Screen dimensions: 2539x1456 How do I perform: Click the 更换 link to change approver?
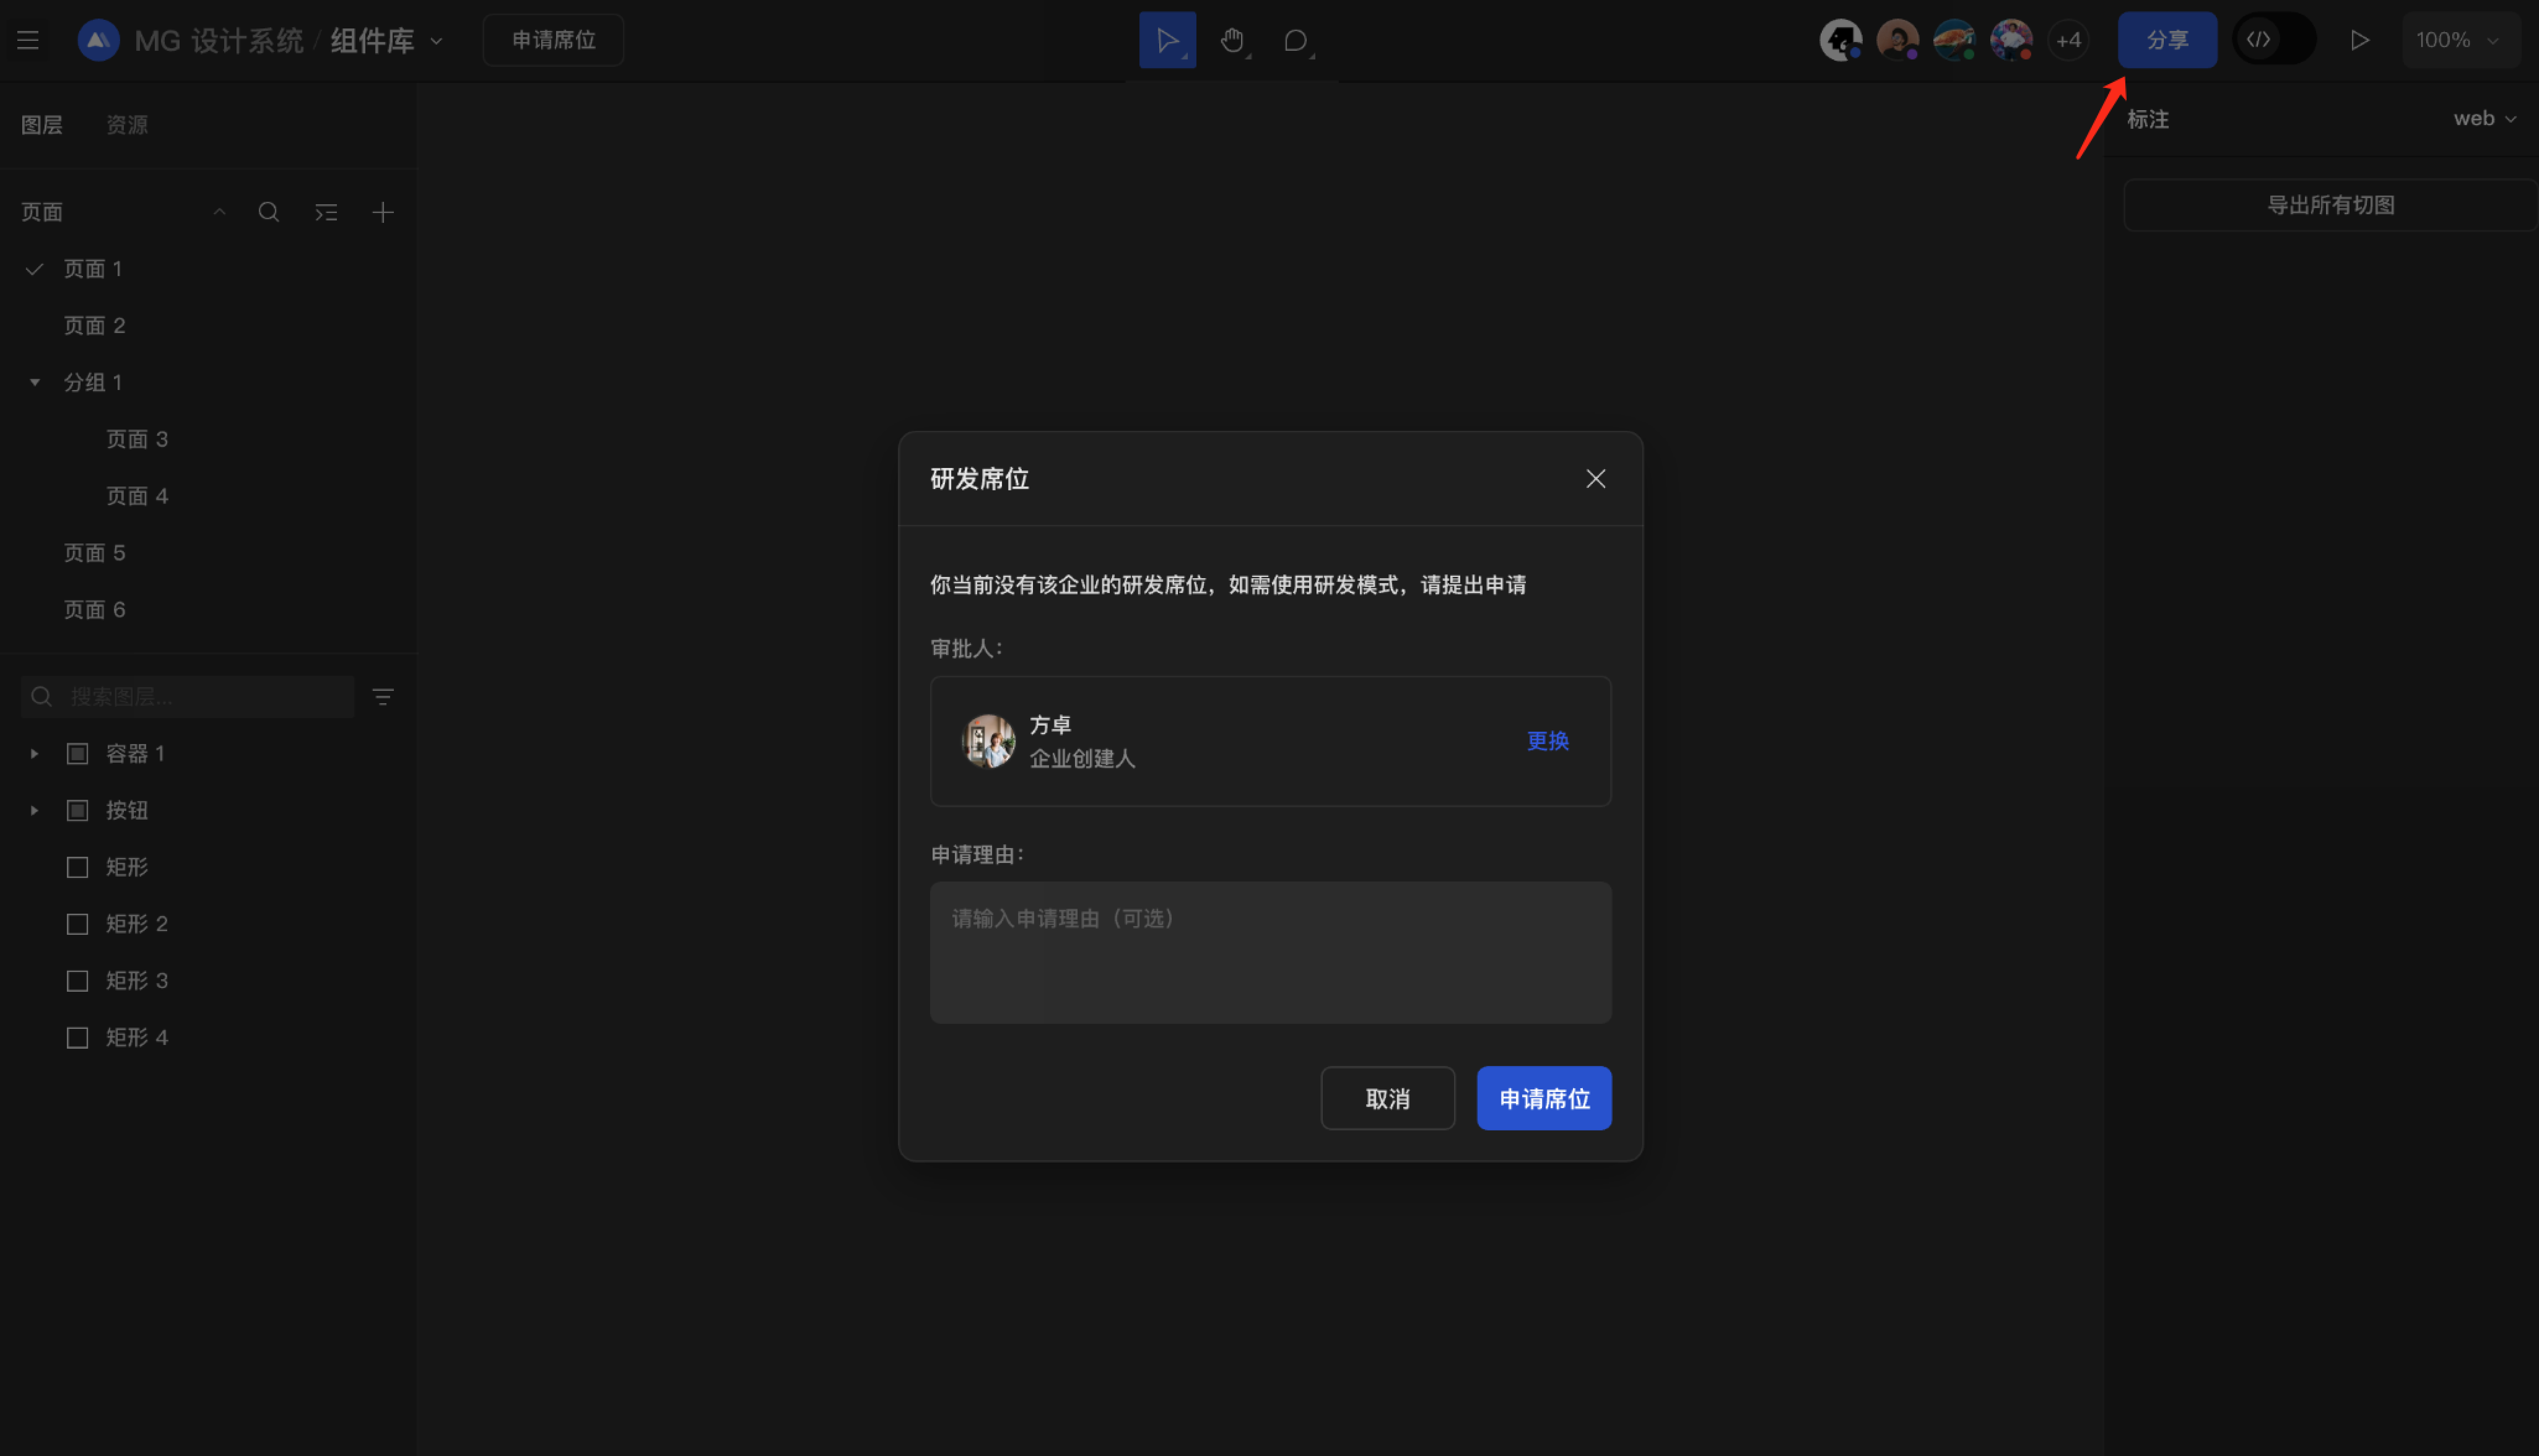tap(1548, 741)
